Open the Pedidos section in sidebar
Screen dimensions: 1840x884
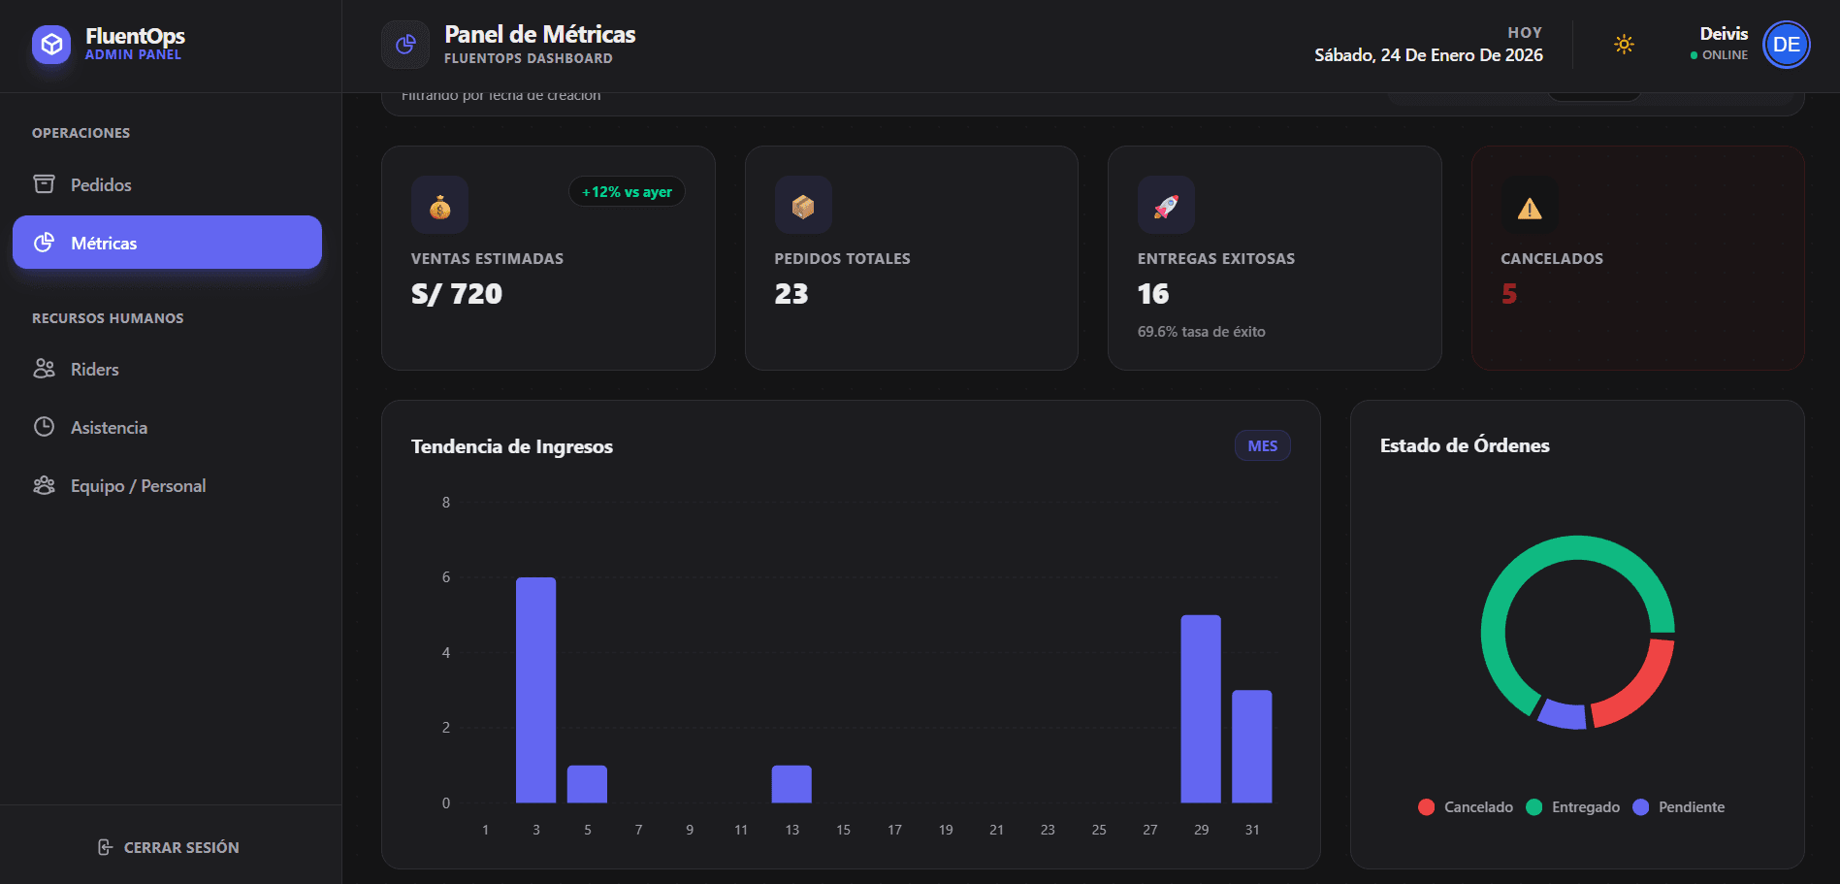[x=100, y=184]
